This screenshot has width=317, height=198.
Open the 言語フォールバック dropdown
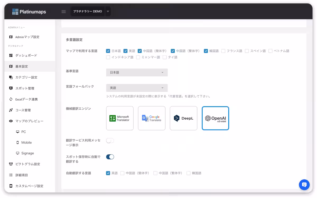pos(137,88)
